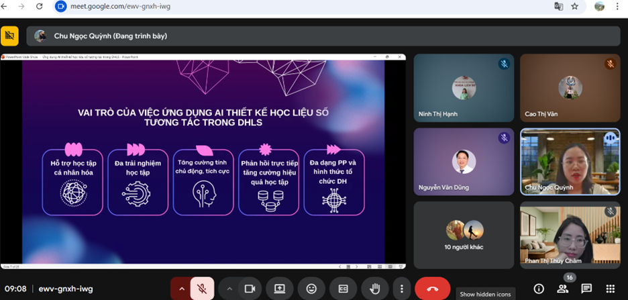
Task: Click the translate page icon in address bar
Action: (x=558, y=6)
